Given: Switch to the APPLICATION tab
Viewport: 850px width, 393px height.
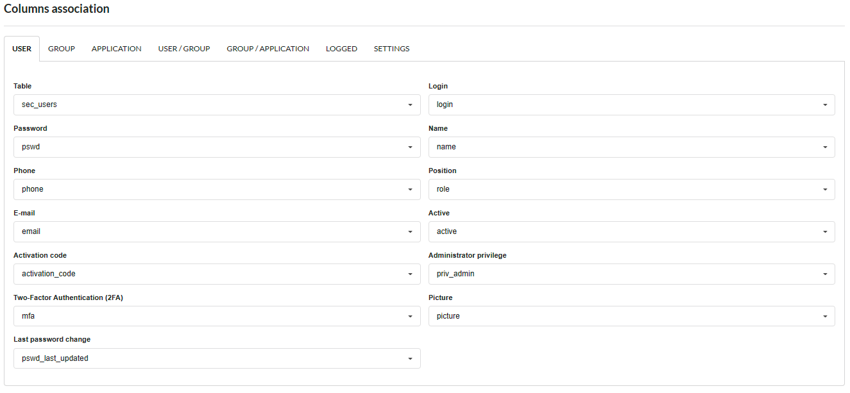Looking at the screenshot, I should coord(116,48).
